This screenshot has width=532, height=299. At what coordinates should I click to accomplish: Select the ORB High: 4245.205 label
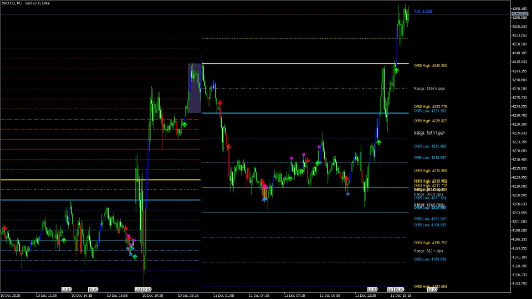pyautogui.click(x=430, y=66)
